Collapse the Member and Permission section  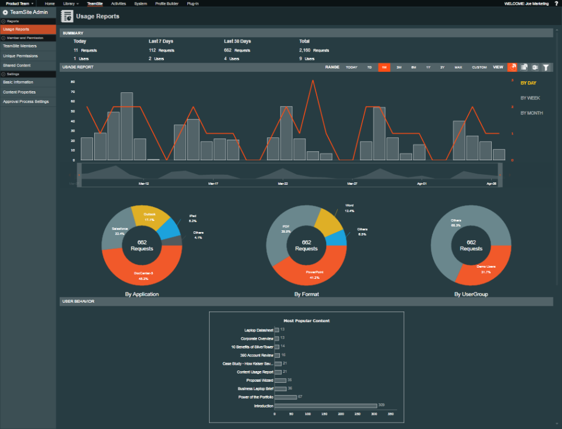click(x=4, y=38)
